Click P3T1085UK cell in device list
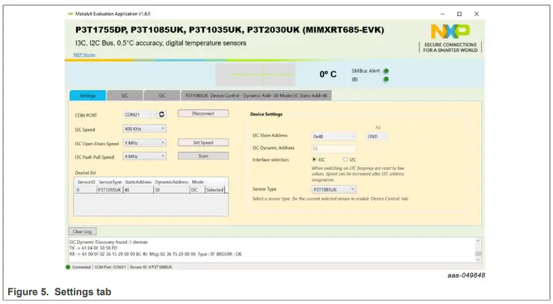This screenshot has width=553, height=304. (x=110, y=190)
